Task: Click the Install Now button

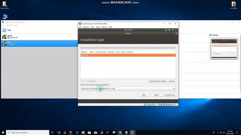Action: (x=170, y=95)
